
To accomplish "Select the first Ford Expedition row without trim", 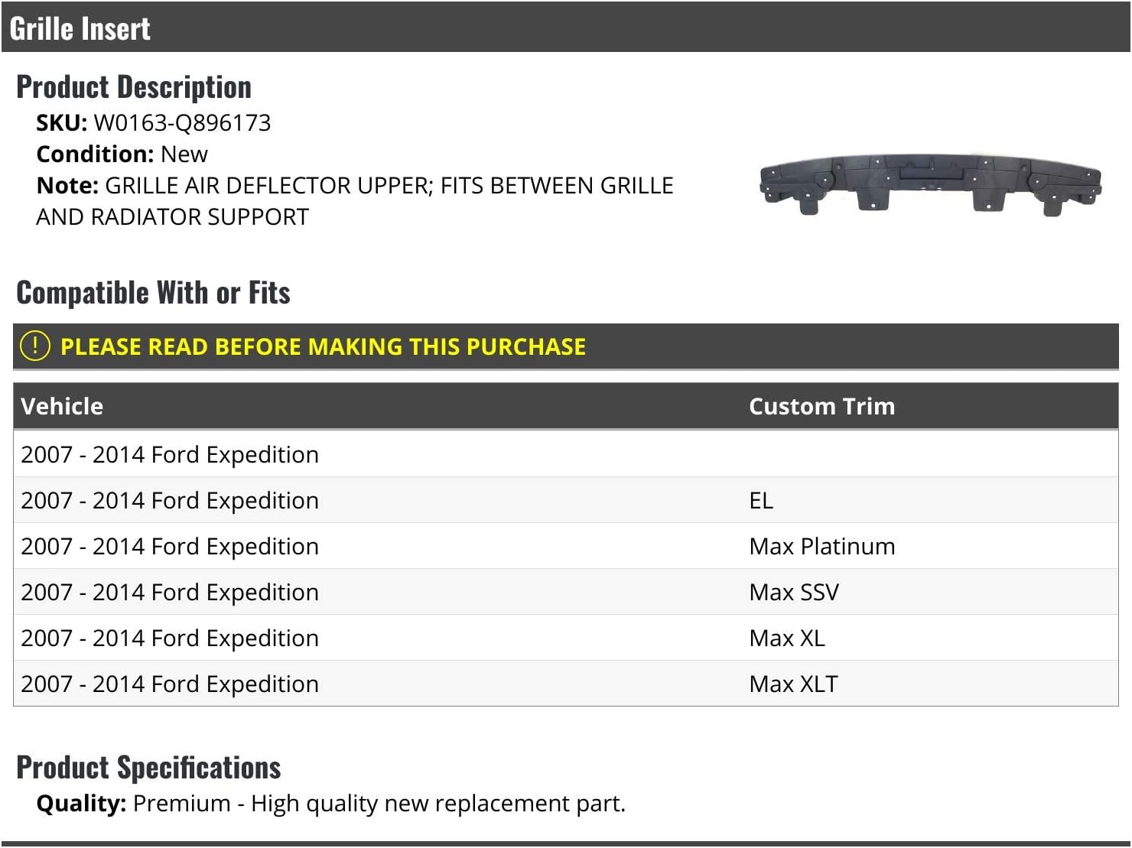I will click(x=170, y=454).
